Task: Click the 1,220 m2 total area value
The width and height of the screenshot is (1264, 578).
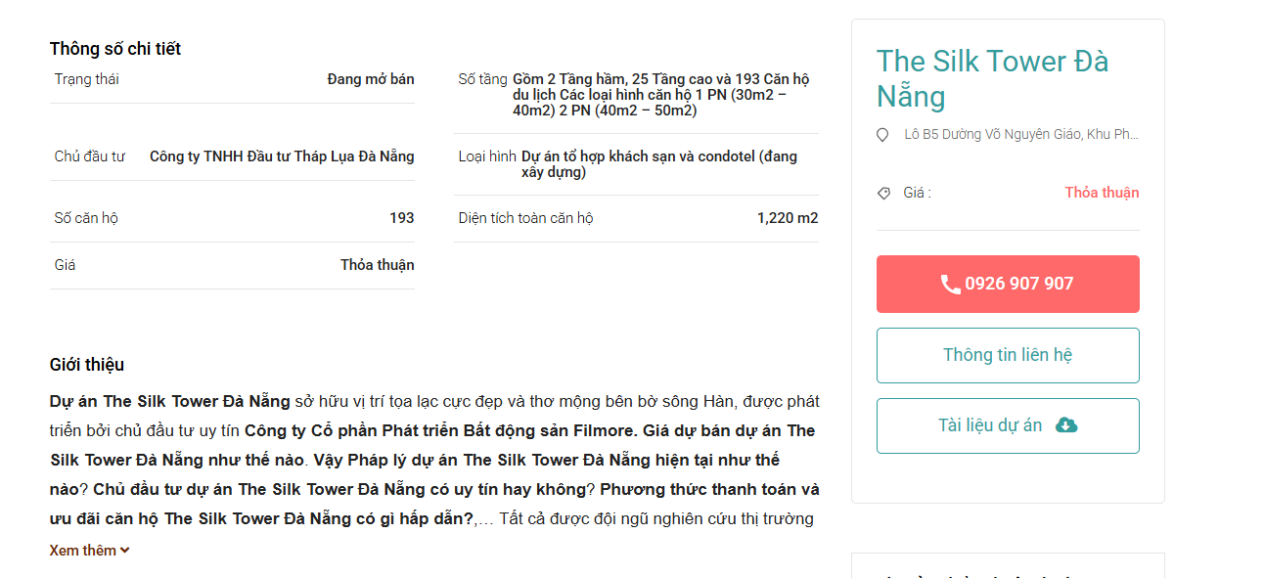Action: [x=788, y=218]
